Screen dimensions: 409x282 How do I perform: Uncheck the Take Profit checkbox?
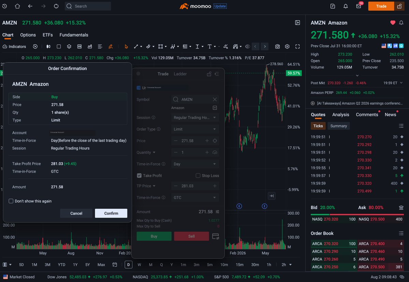(139, 175)
